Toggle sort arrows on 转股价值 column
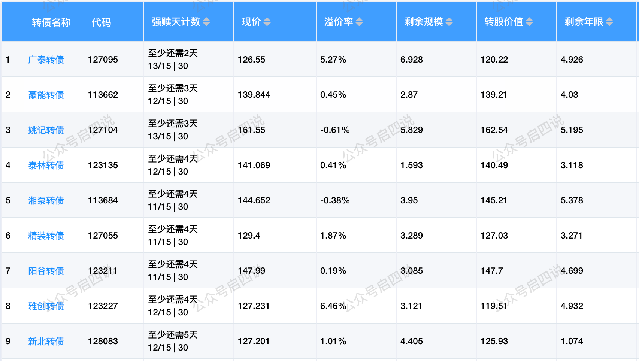 point(529,22)
